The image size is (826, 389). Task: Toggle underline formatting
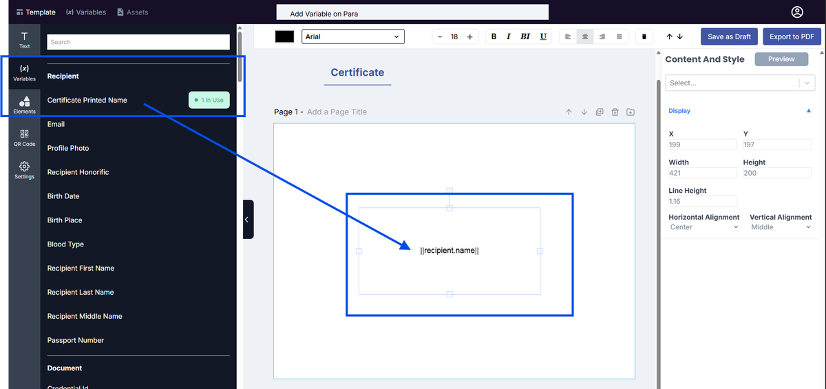click(x=543, y=36)
